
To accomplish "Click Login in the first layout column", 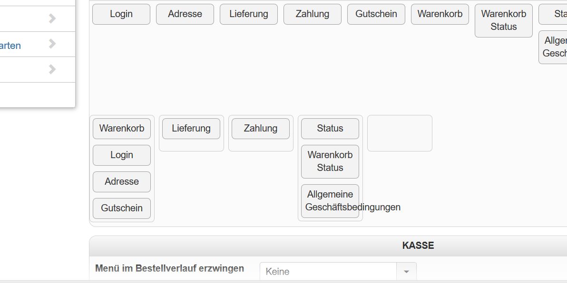I will click(x=122, y=155).
